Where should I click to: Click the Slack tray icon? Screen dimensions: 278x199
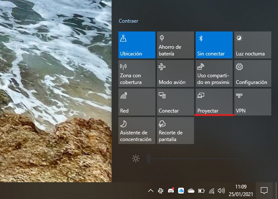click(x=161, y=191)
